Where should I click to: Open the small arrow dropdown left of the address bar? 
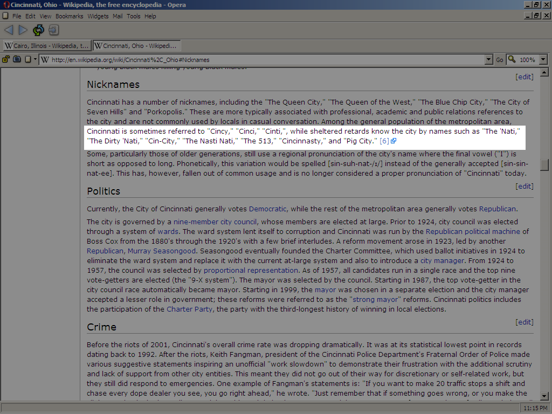(x=35, y=60)
